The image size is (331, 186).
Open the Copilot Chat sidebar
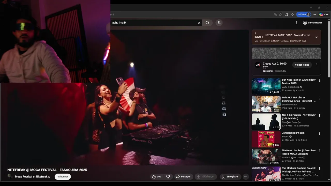pyautogui.click(x=324, y=14)
